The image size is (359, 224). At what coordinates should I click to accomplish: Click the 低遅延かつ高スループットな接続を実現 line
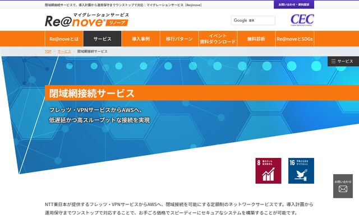99,120
